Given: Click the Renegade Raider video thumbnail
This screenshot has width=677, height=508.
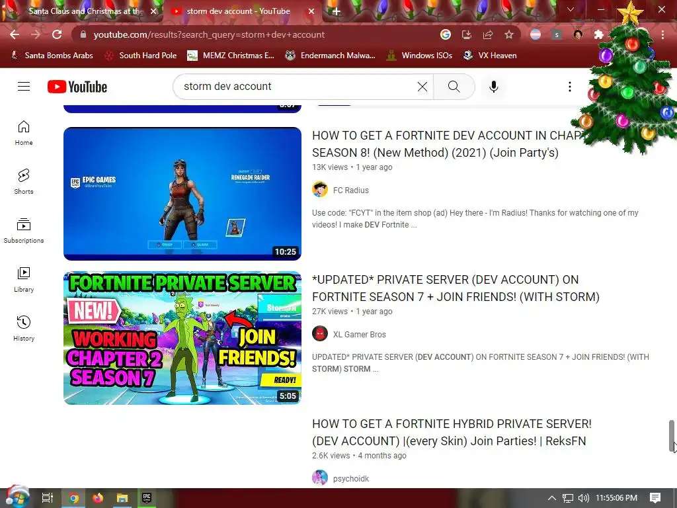Looking at the screenshot, I should pos(182,194).
